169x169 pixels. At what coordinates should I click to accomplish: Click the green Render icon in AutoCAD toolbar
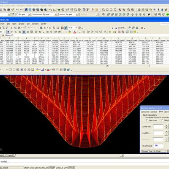167,14
